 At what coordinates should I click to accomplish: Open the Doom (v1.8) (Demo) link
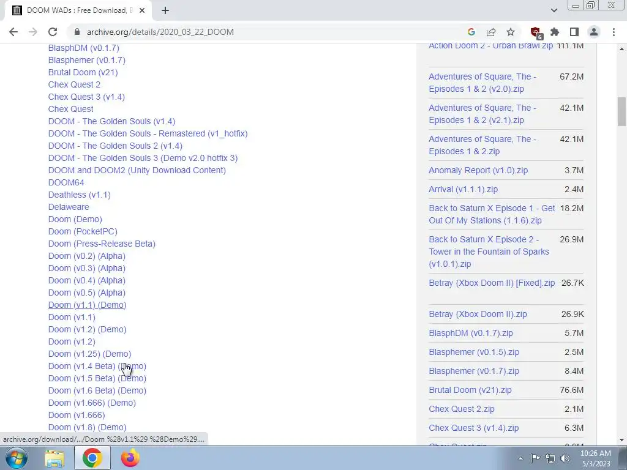[x=87, y=427]
